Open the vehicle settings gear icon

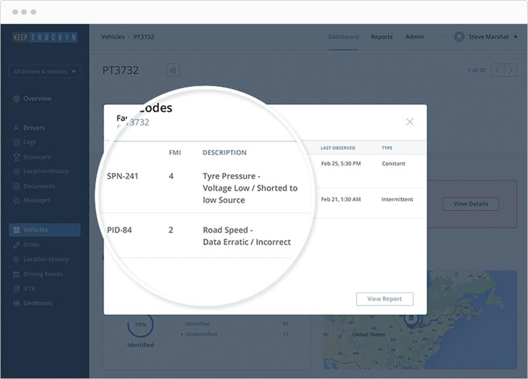(173, 70)
